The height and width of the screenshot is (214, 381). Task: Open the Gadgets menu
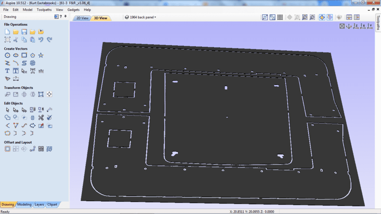click(x=73, y=10)
